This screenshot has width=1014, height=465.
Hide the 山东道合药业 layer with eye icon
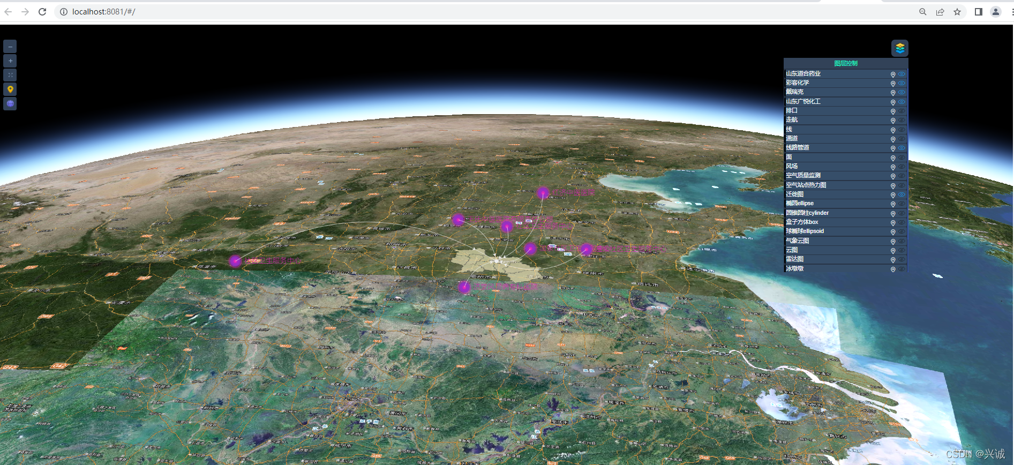click(902, 74)
